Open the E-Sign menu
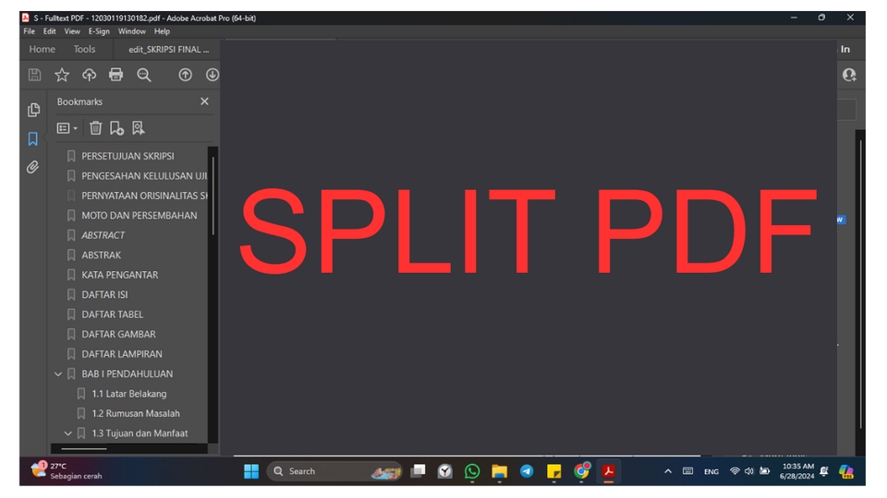The width and height of the screenshot is (887, 498). (99, 31)
